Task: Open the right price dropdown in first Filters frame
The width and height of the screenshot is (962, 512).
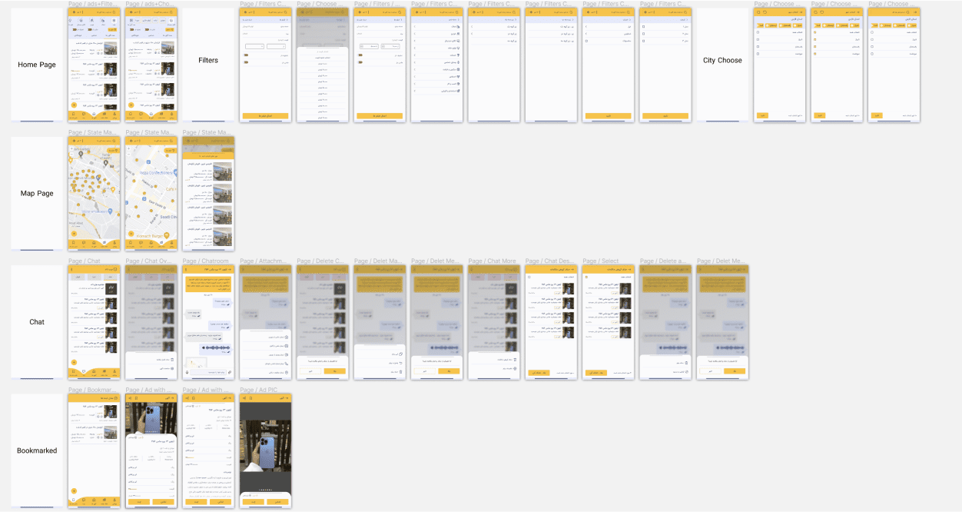Action: [277, 46]
